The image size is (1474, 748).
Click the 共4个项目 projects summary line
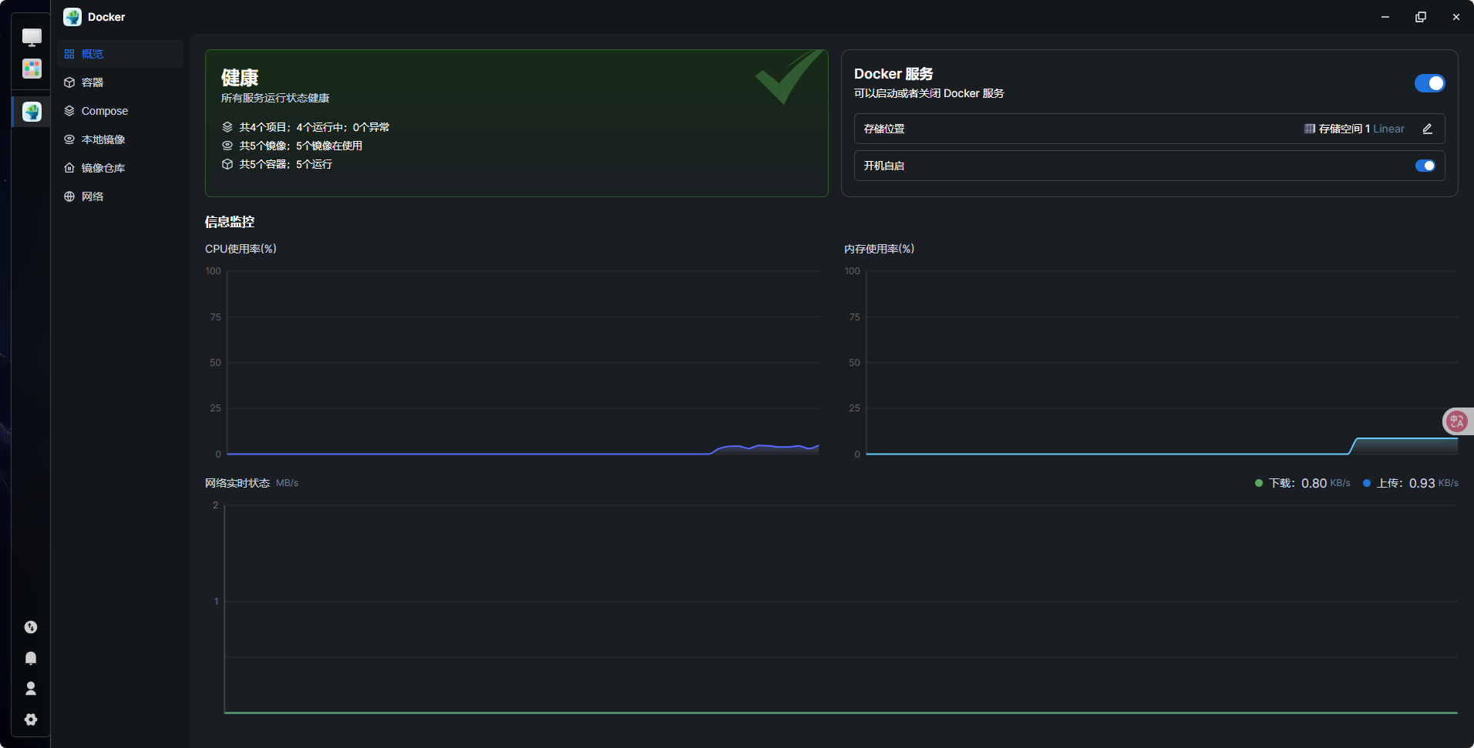click(314, 127)
